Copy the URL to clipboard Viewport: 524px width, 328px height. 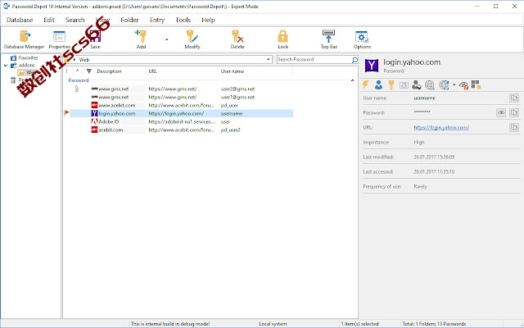[514, 127]
